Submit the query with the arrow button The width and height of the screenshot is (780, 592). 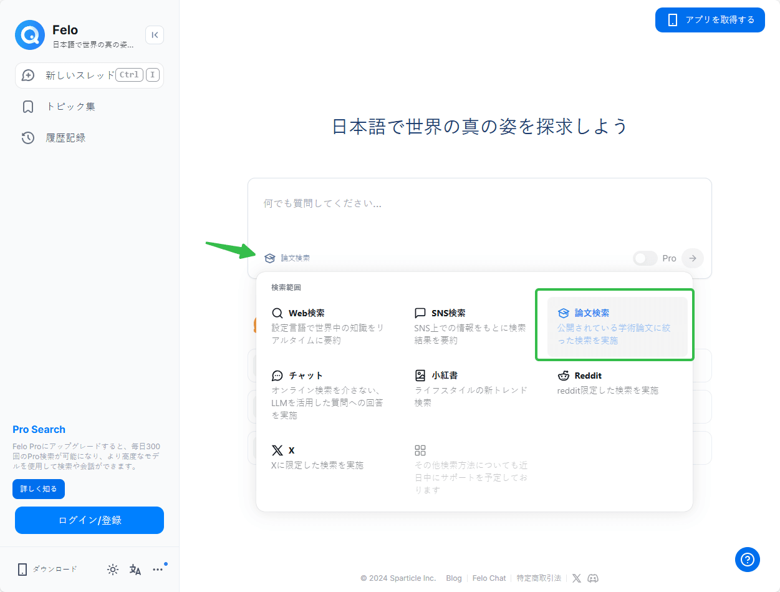point(693,258)
